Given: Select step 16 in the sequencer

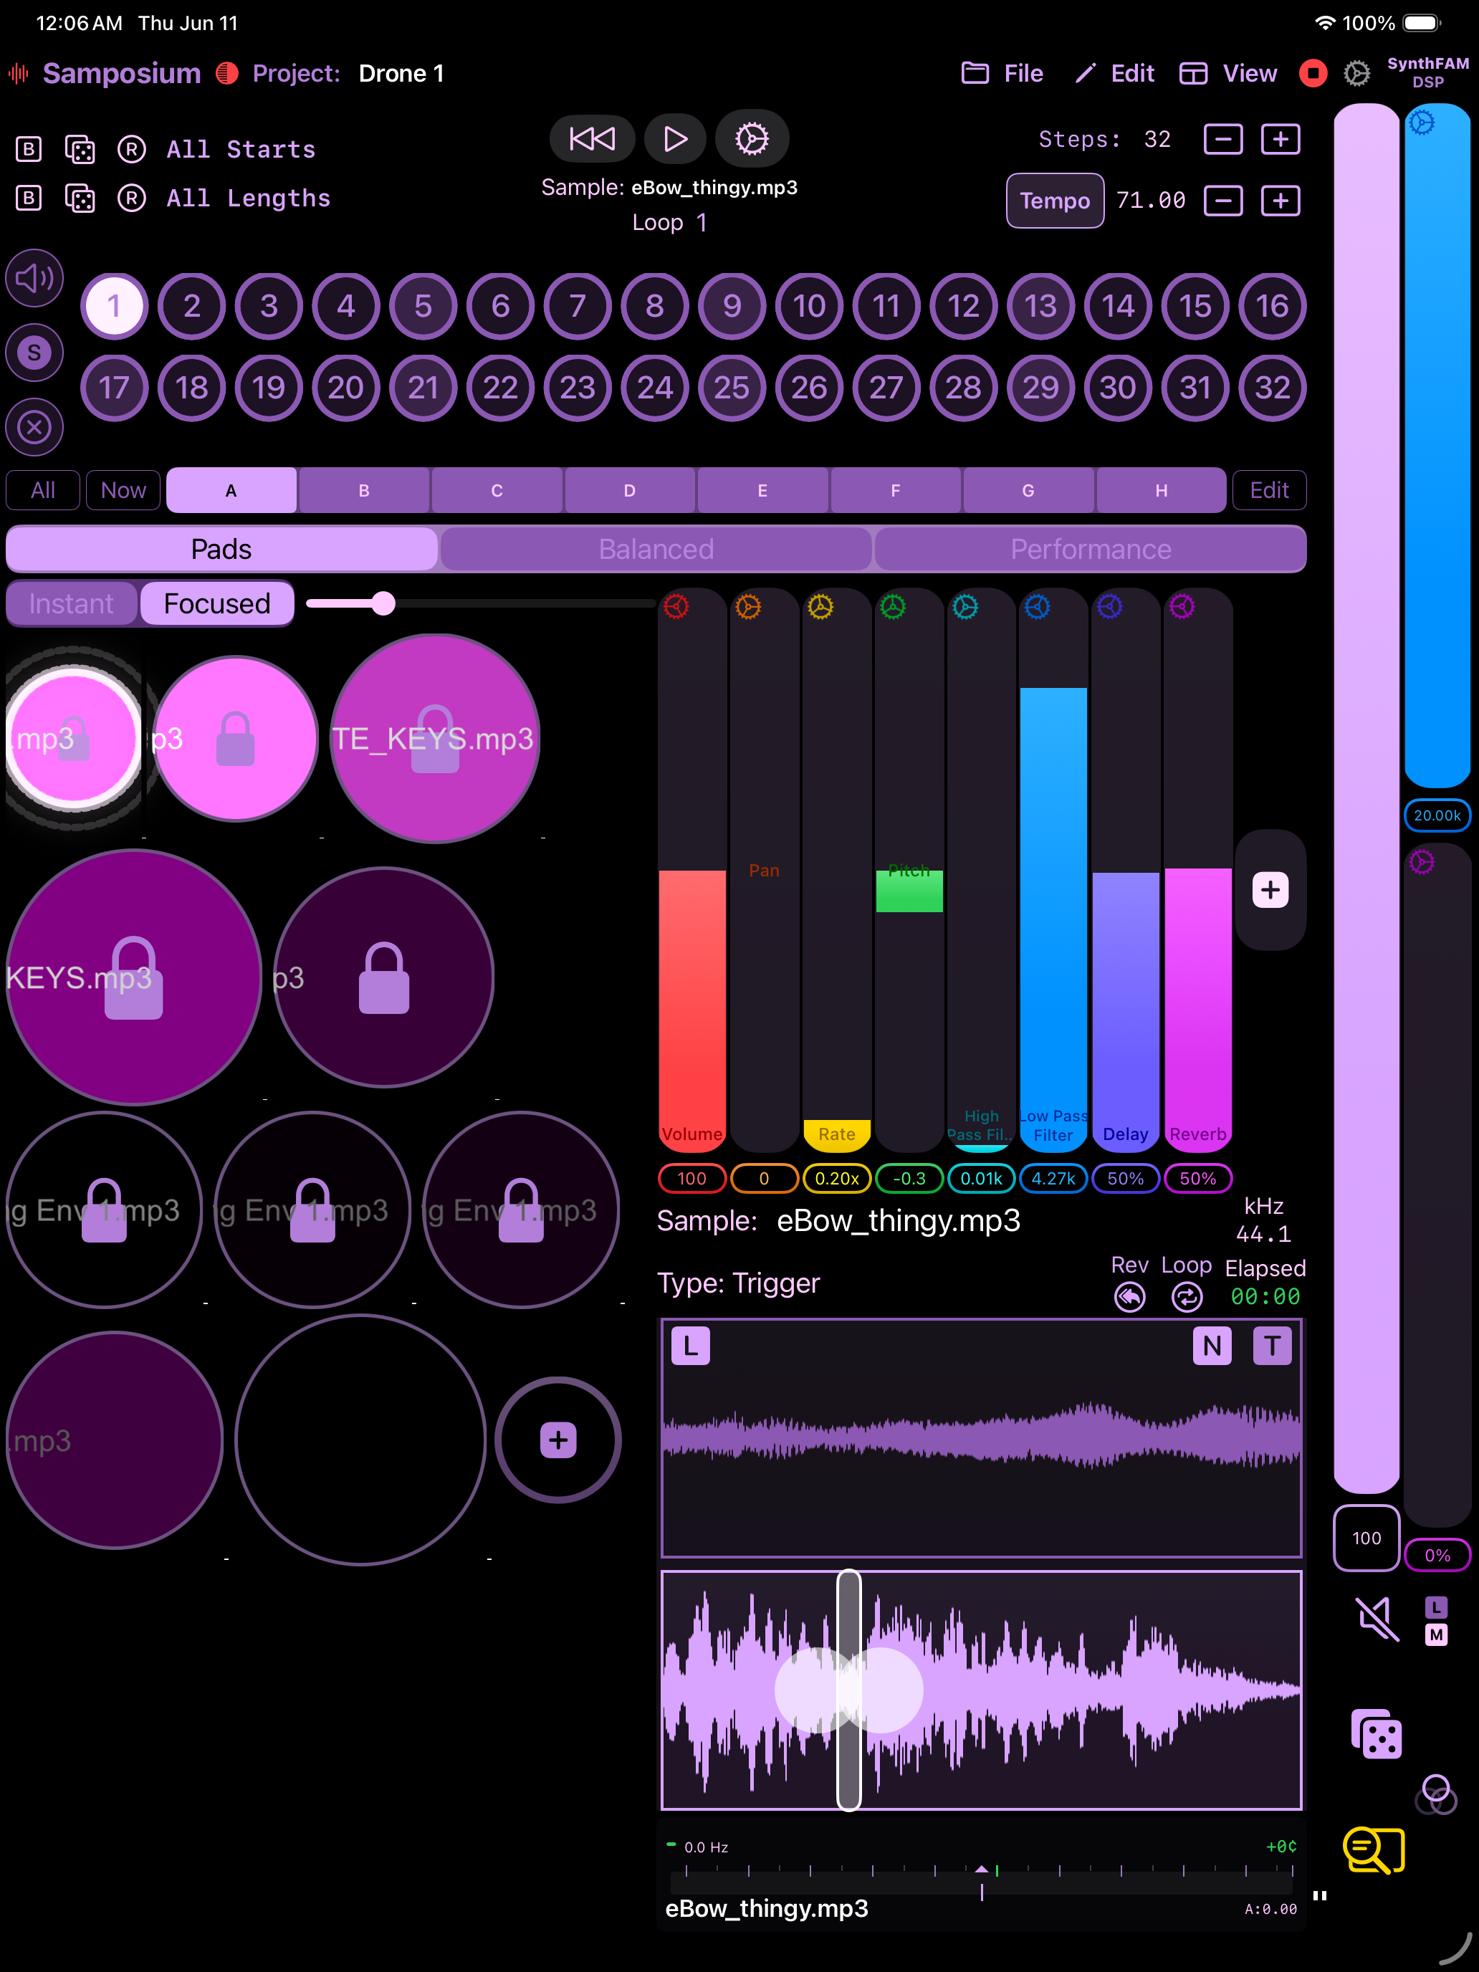Looking at the screenshot, I should (1272, 306).
